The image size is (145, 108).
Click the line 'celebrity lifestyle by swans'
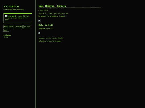(50, 41)
